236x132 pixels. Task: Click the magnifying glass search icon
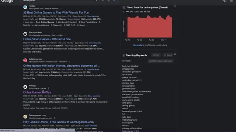click(115, 1)
